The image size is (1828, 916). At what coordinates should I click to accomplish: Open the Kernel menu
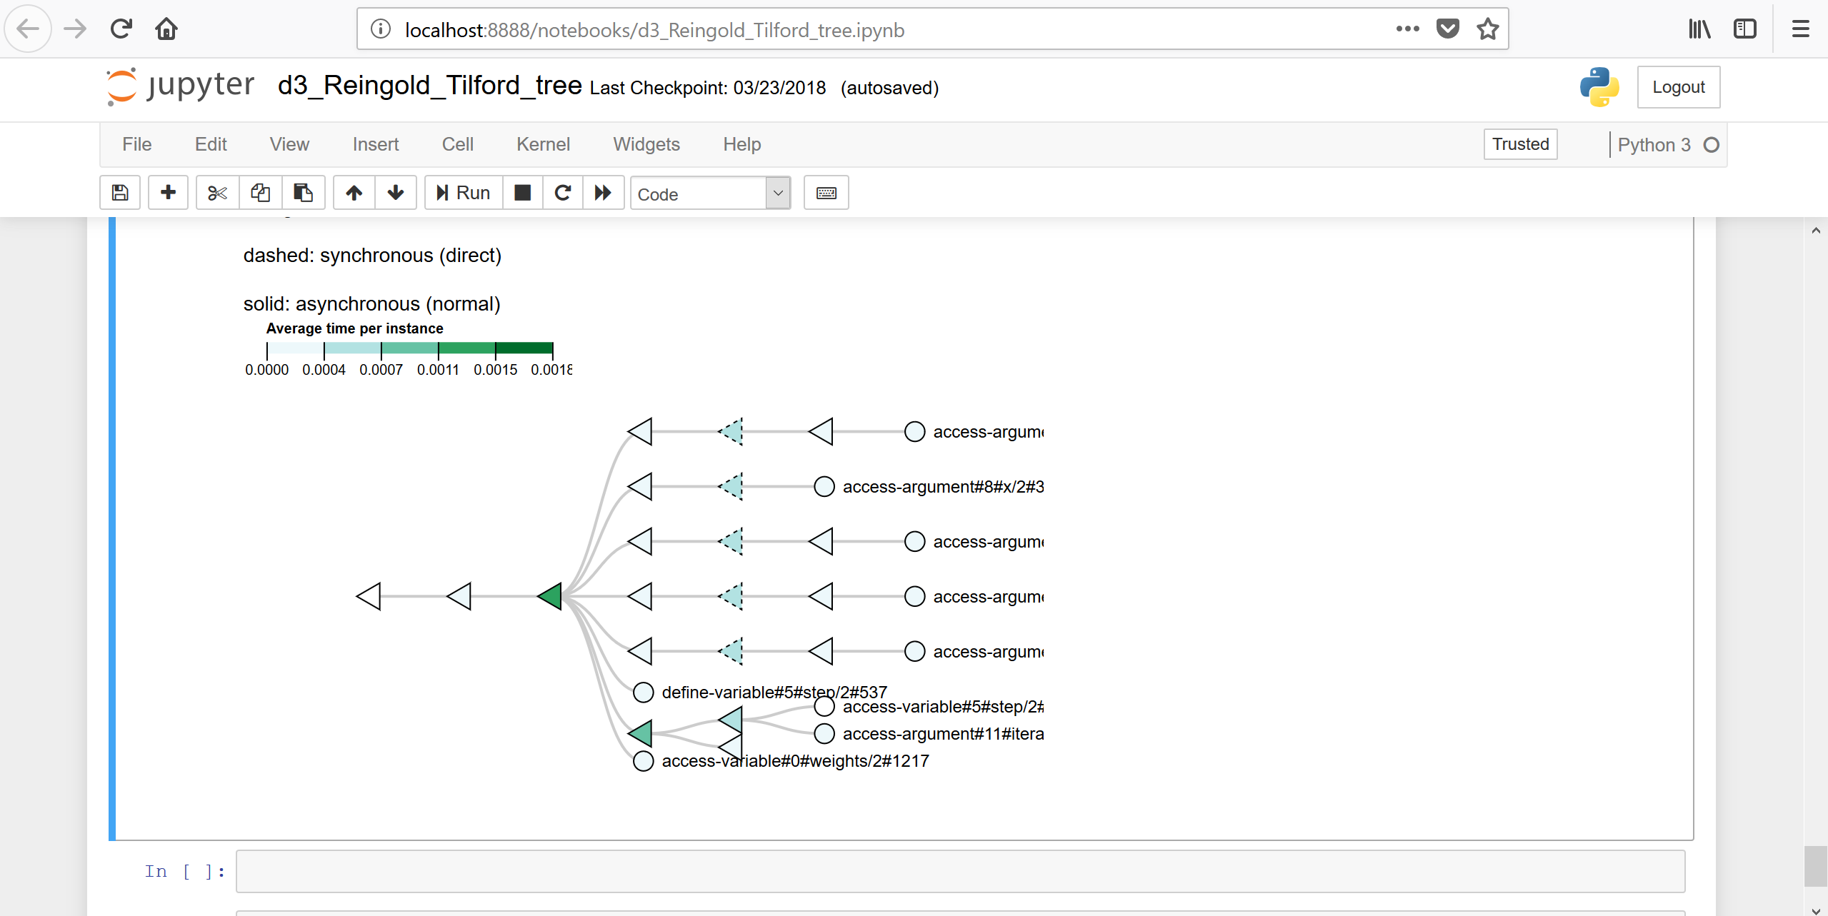click(x=544, y=144)
